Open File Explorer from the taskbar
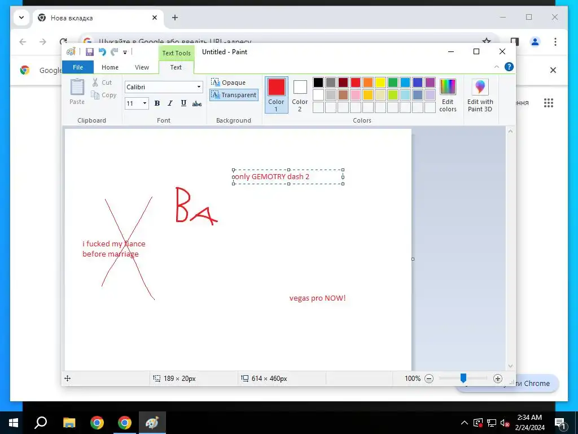The height and width of the screenshot is (434, 578). point(69,423)
